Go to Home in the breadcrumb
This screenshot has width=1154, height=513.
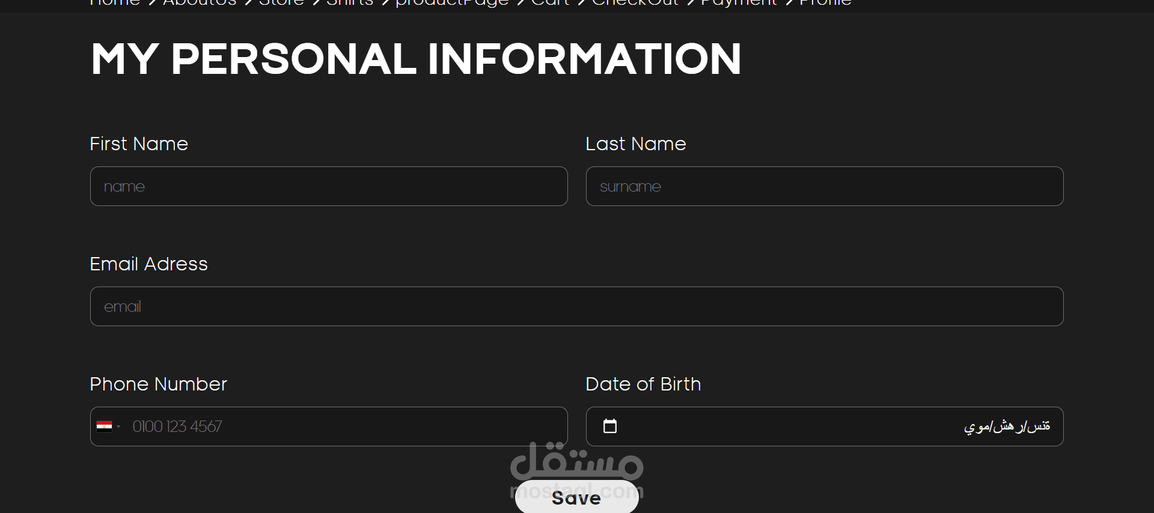pyautogui.click(x=115, y=2)
